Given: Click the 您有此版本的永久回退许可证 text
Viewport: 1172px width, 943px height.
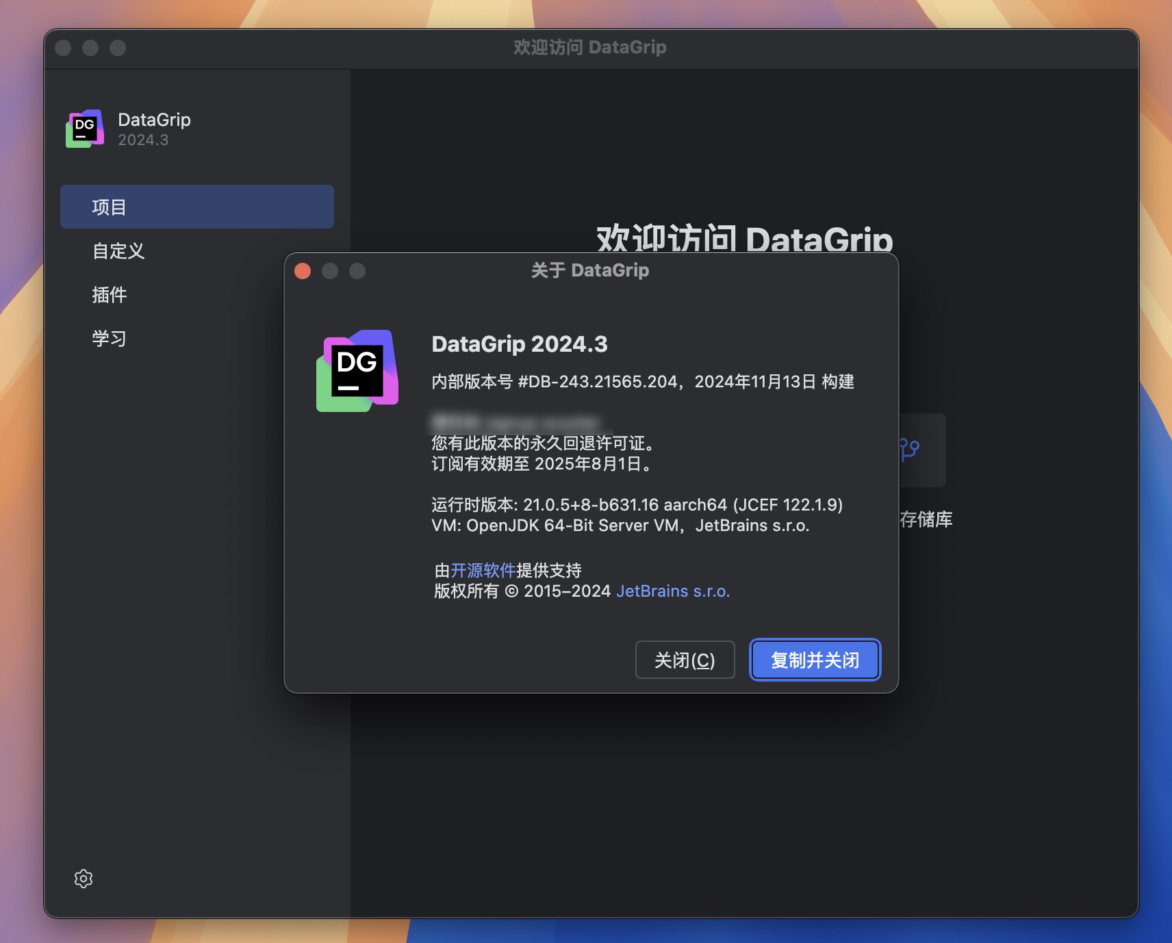Looking at the screenshot, I should (x=545, y=443).
